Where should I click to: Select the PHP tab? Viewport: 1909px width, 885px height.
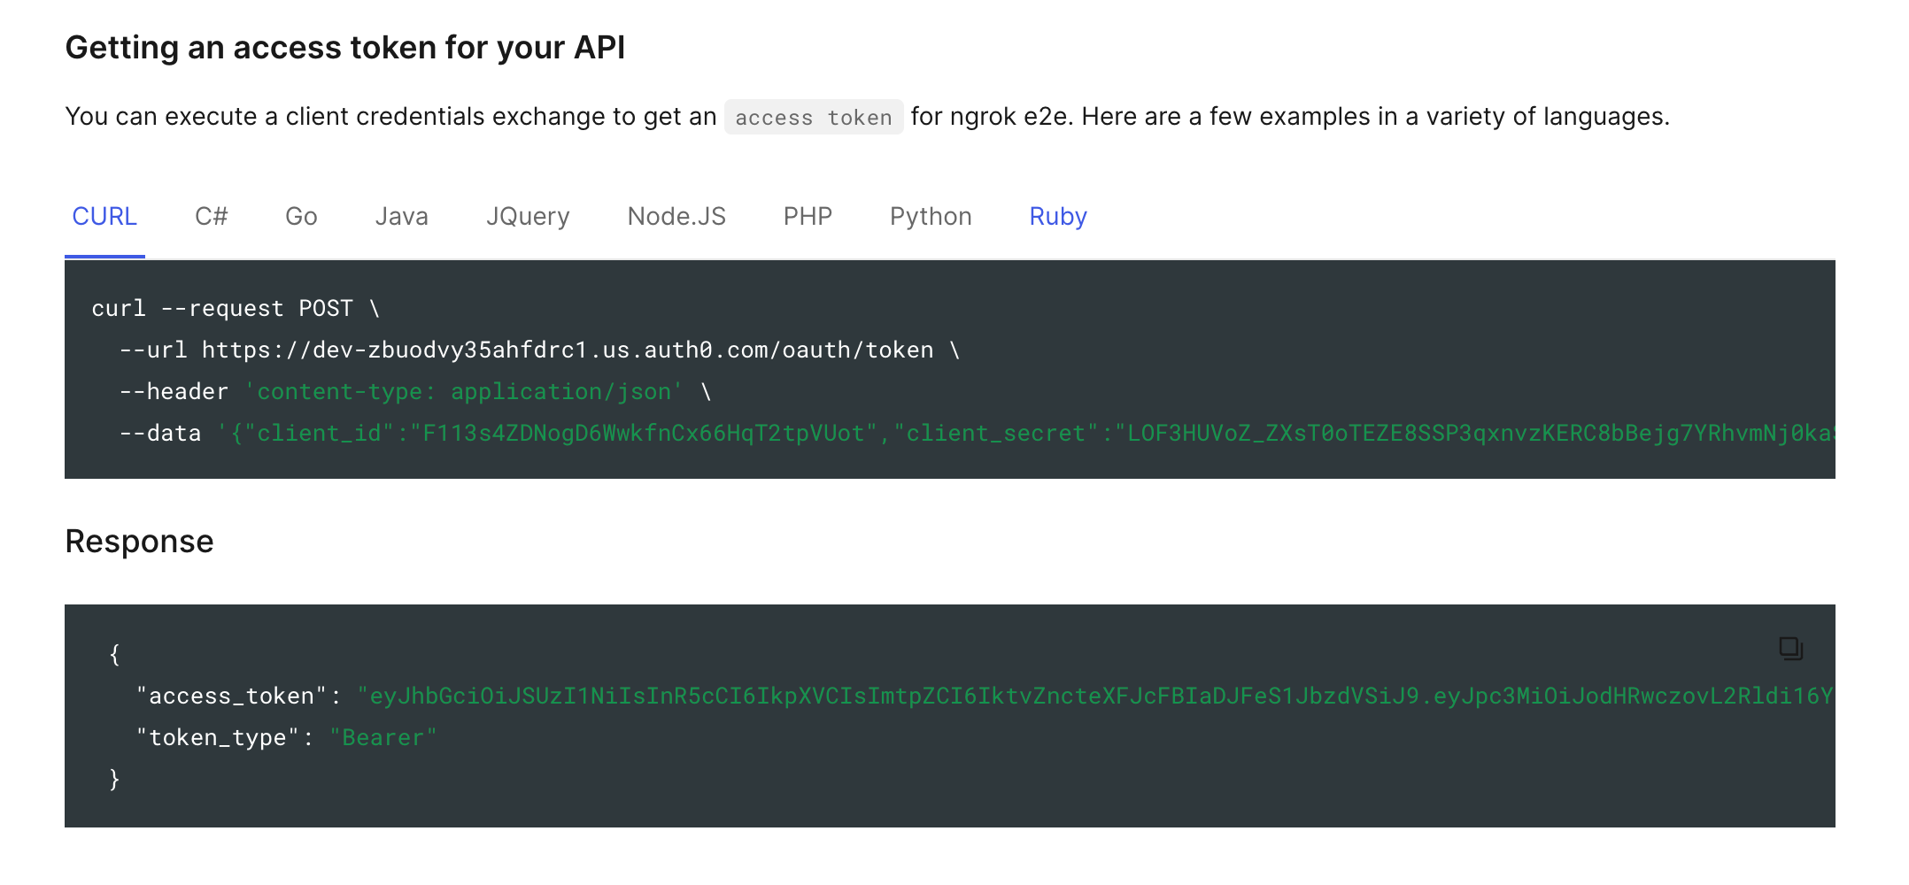pyautogui.click(x=808, y=217)
